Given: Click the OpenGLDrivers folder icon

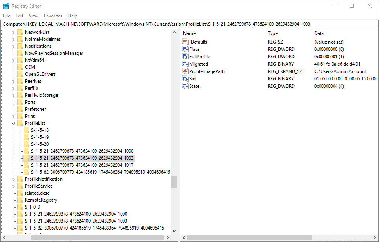Looking at the screenshot, I should point(20,74).
